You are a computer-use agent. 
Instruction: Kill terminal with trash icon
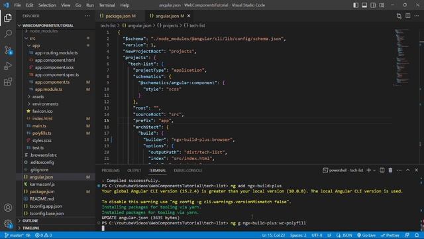click(390, 170)
